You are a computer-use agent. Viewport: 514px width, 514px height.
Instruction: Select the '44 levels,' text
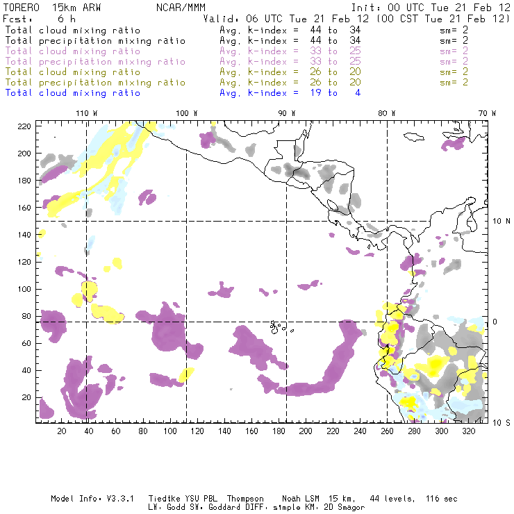click(x=392, y=499)
